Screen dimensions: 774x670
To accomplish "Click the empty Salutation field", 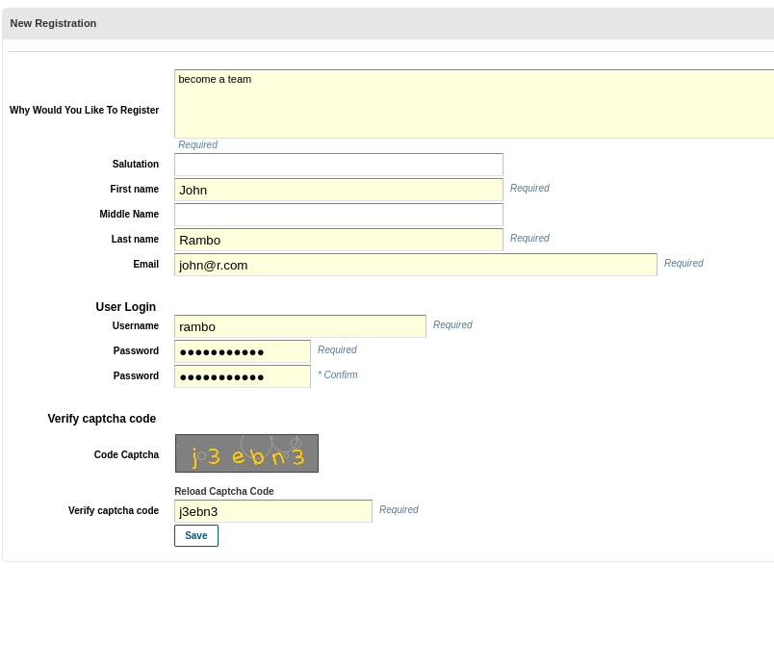I will point(339,165).
